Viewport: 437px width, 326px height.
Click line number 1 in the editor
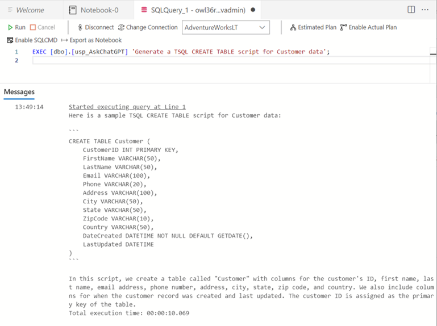pyautogui.click(x=16, y=52)
